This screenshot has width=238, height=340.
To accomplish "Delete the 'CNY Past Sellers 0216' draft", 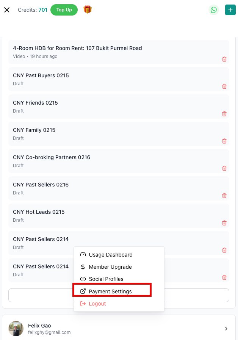I will click(x=224, y=196).
